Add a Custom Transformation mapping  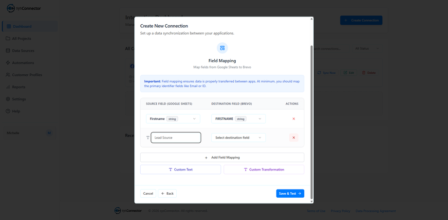pos(264,169)
